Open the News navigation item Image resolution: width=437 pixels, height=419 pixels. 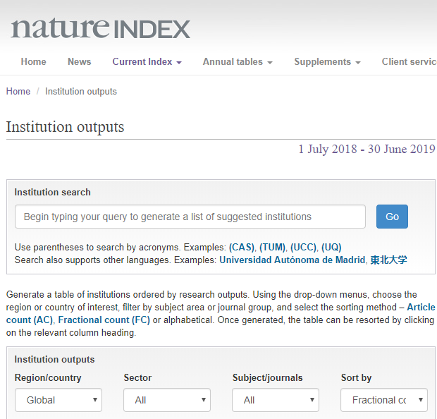pyautogui.click(x=79, y=62)
